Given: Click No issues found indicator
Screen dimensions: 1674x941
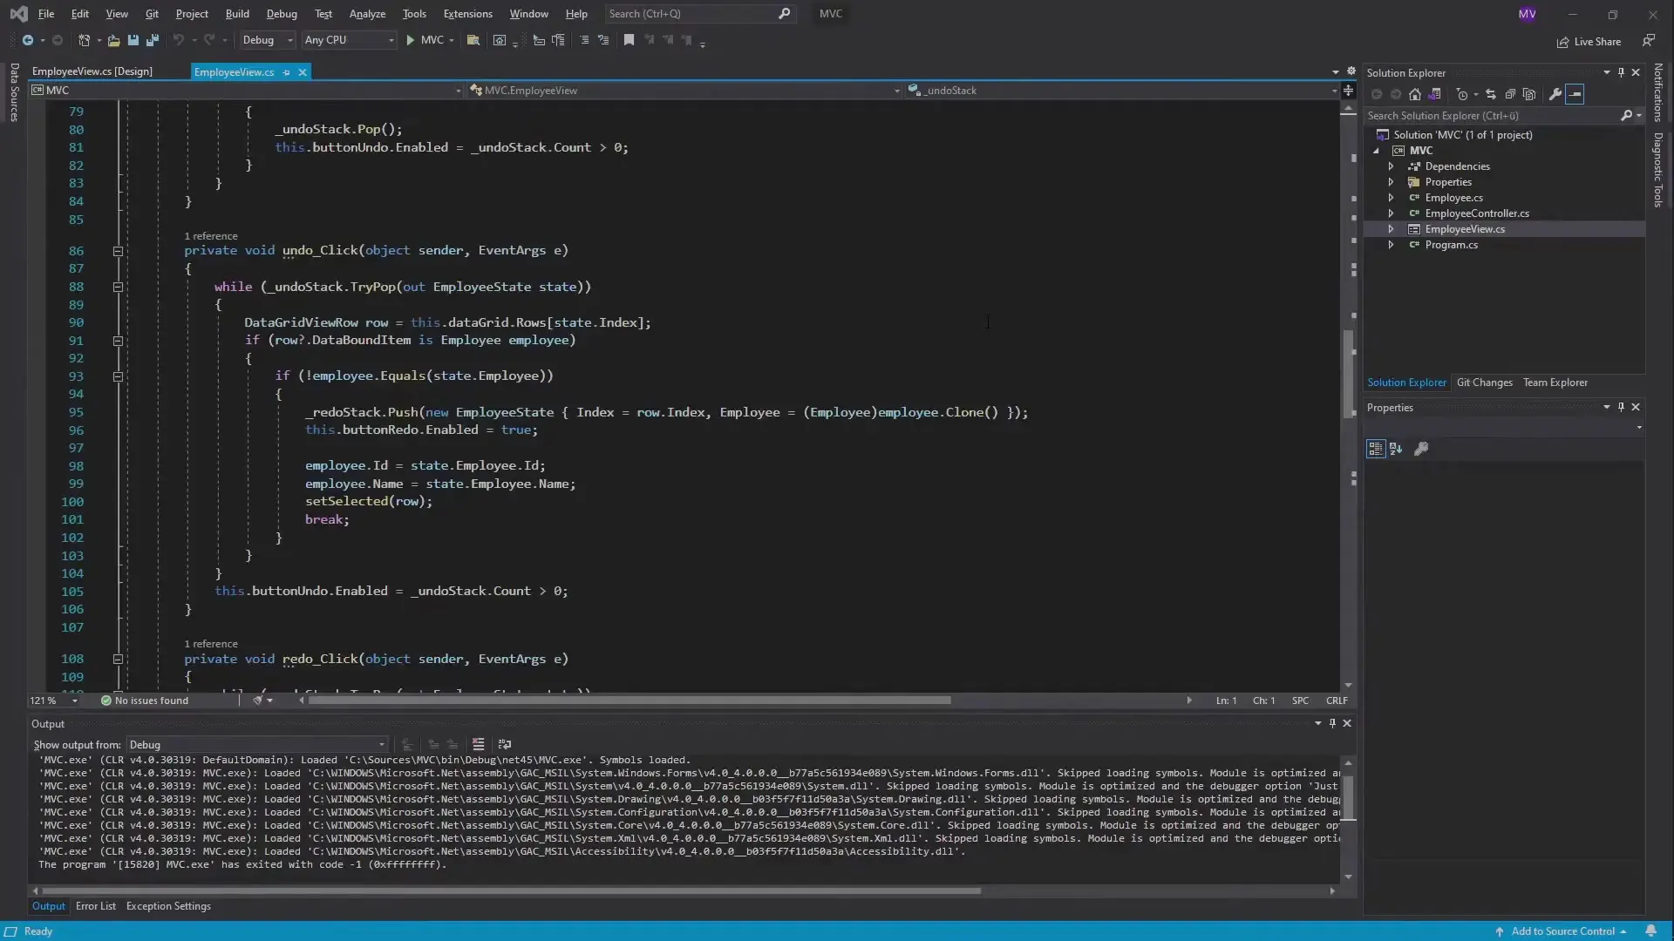Looking at the screenshot, I should [x=145, y=701].
